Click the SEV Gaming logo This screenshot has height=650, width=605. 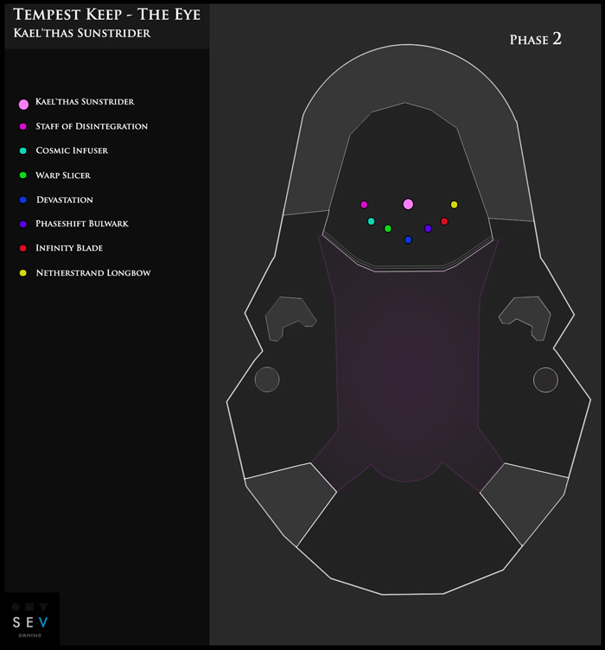pyautogui.click(x=30, y=620)
